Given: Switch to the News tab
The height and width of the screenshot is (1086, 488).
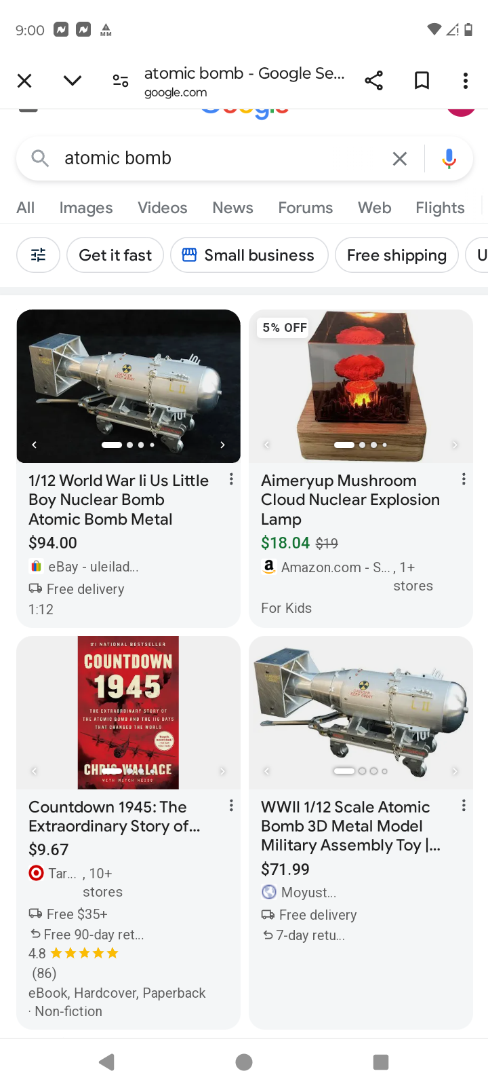Looking at the screenshot, I should pos(232,208).
